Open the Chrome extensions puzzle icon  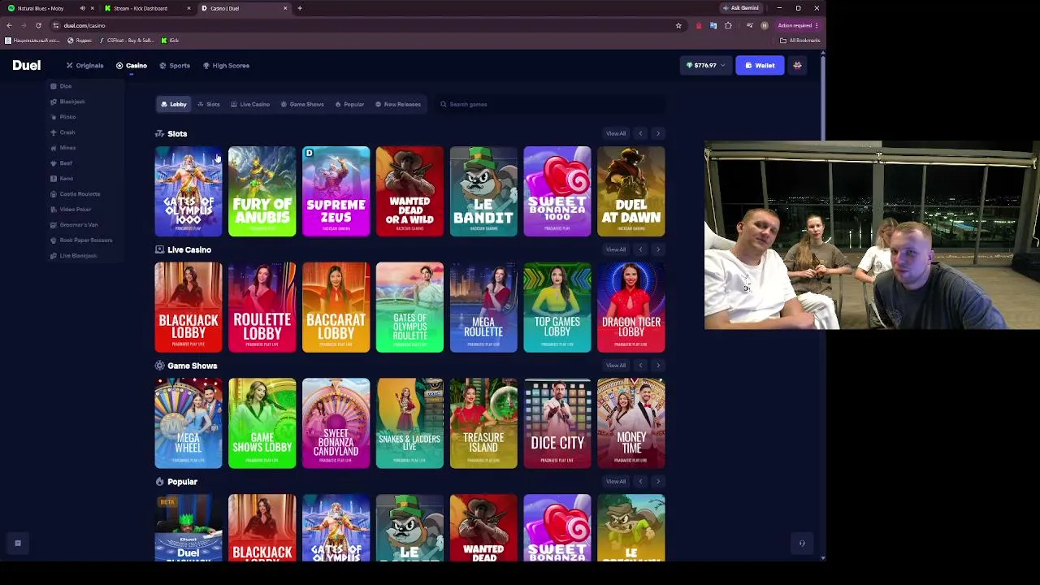[x=728, y=25]
